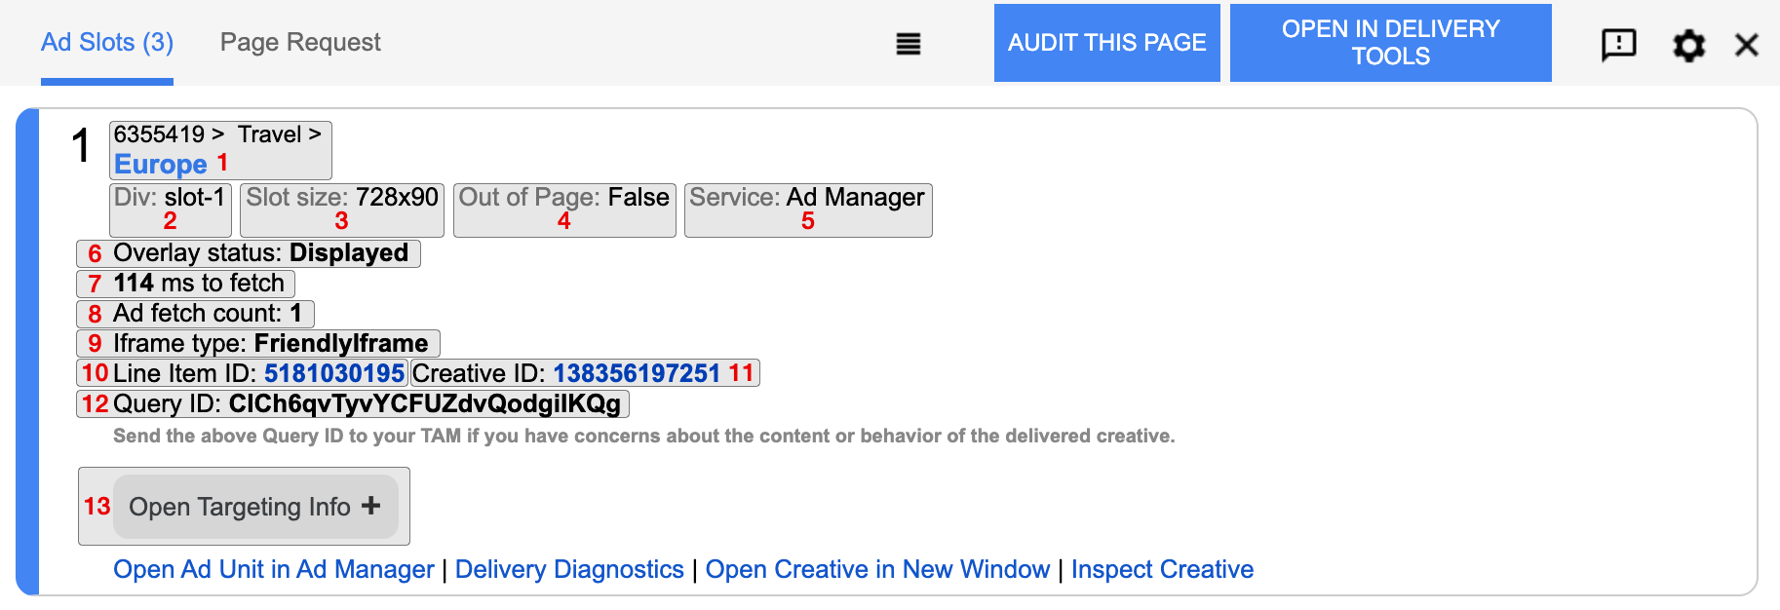The image size is (1780, 610).
Task: Click the Div: slot-1 chip
Action: click(x=170, y=209)
